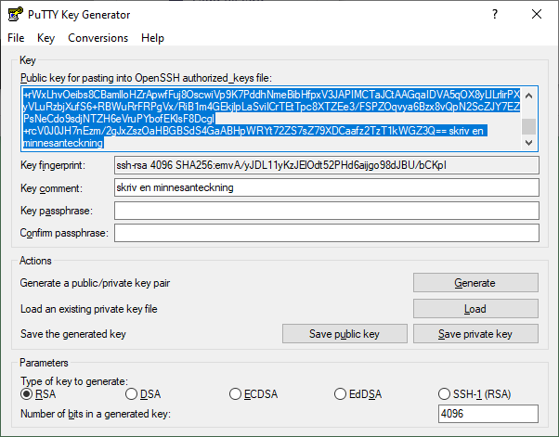Click the scroll down arrow of the public key box
559x437 pixels.
coord(529,143)
